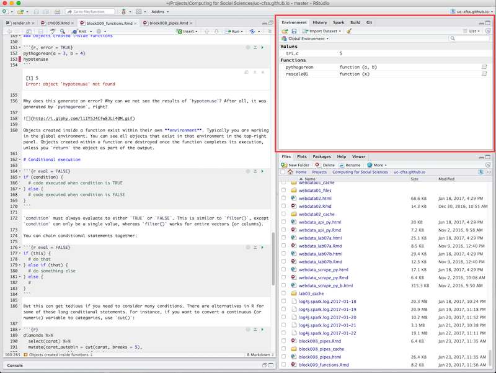Viewport: 496px width, 373px height.
Task: Open the Global Environment dropdown
Action: 305,38
